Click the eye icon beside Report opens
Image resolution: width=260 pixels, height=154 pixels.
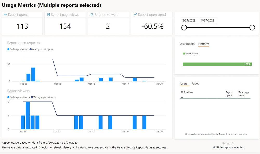[5, 15]
